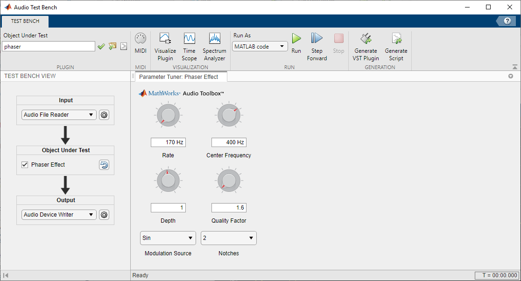Click the browse plugin folder icon
Viewport: 521px width, 281px height.
pyautogui.click(x=113, y=46)
